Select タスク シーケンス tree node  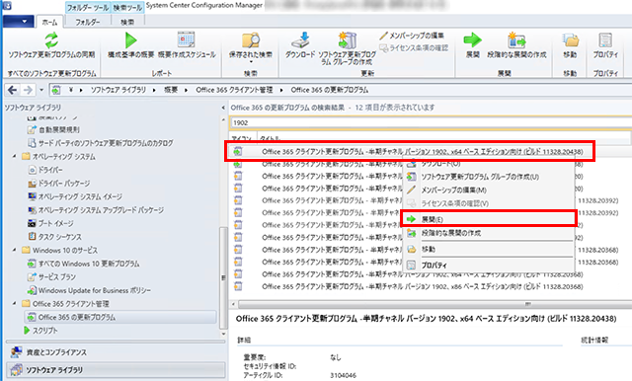click(x=54, y=237)
